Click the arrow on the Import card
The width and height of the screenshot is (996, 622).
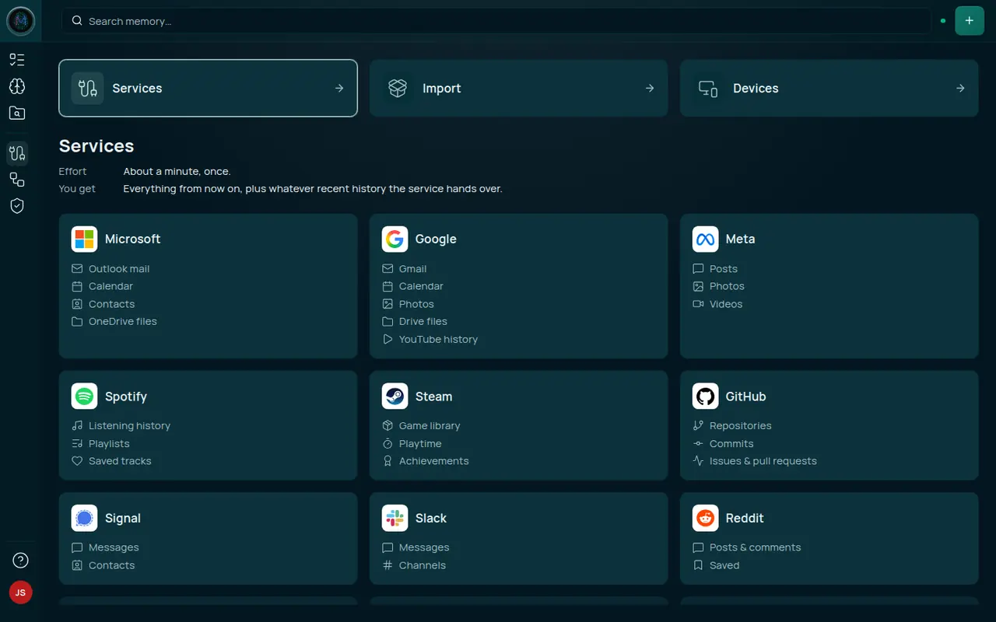click(x=650, y=89)
